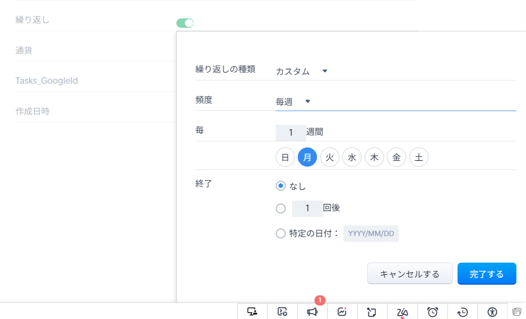Expand the 毎週 frequency dropdown

(293, 102)
